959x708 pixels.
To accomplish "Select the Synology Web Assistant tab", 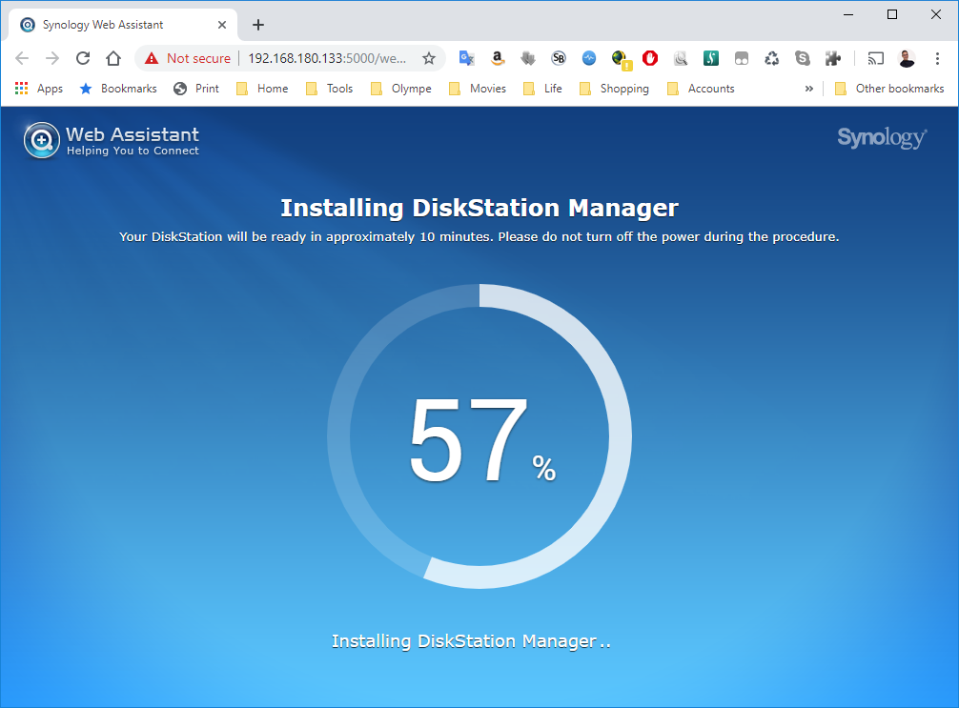I will (122, 25).
